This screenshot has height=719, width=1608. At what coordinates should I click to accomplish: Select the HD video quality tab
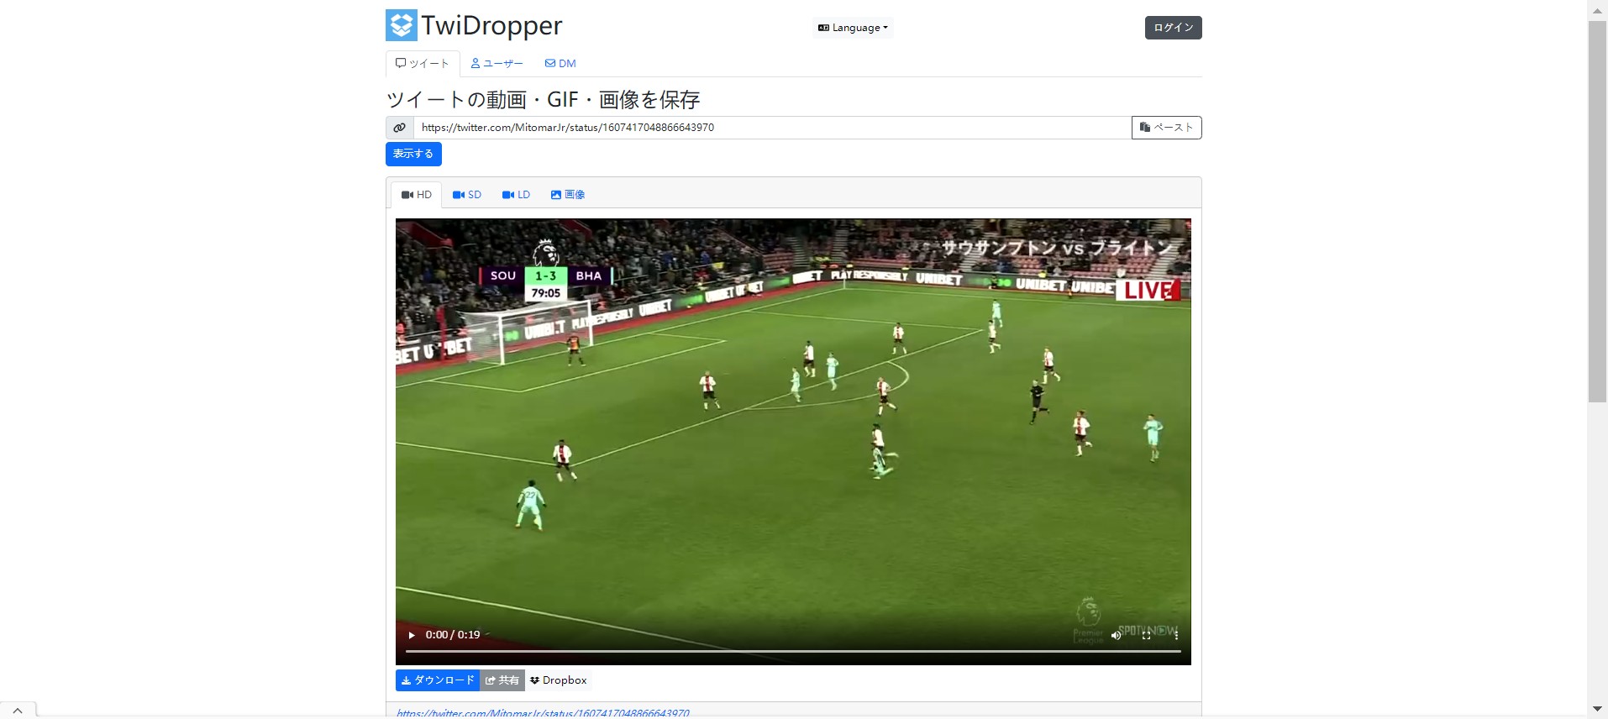417,195
